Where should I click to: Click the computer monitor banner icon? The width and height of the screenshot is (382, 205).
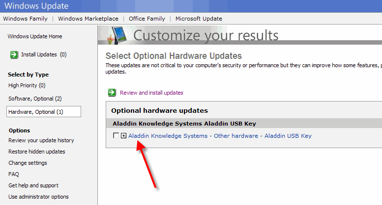pyautogui.click(x=117, y=35)
